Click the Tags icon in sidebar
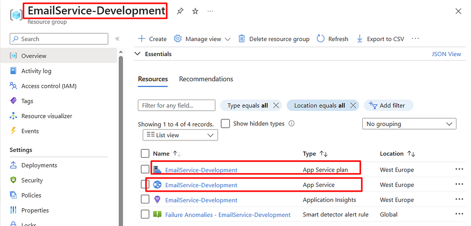Viewport: 471px width, 226px height. (x=13, y=101)
